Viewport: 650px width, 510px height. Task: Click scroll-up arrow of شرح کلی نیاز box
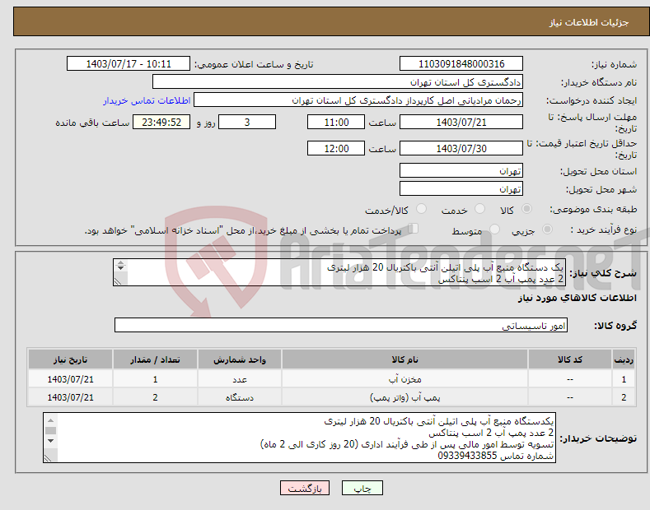tap(120, 263)
